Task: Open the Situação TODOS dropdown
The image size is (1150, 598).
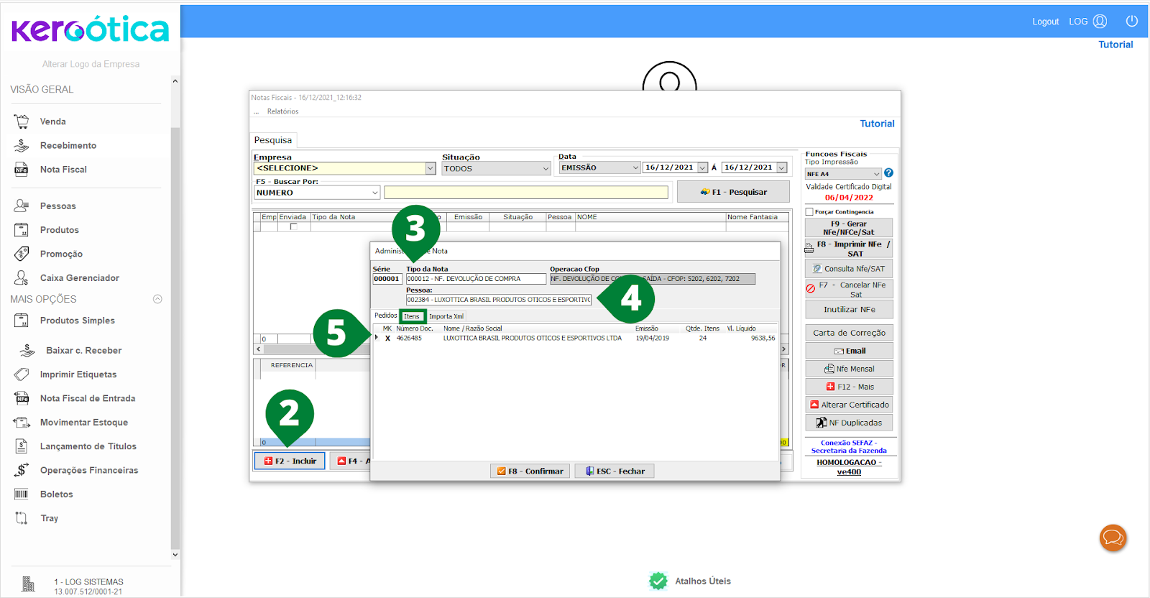Action: click(546, 169)
